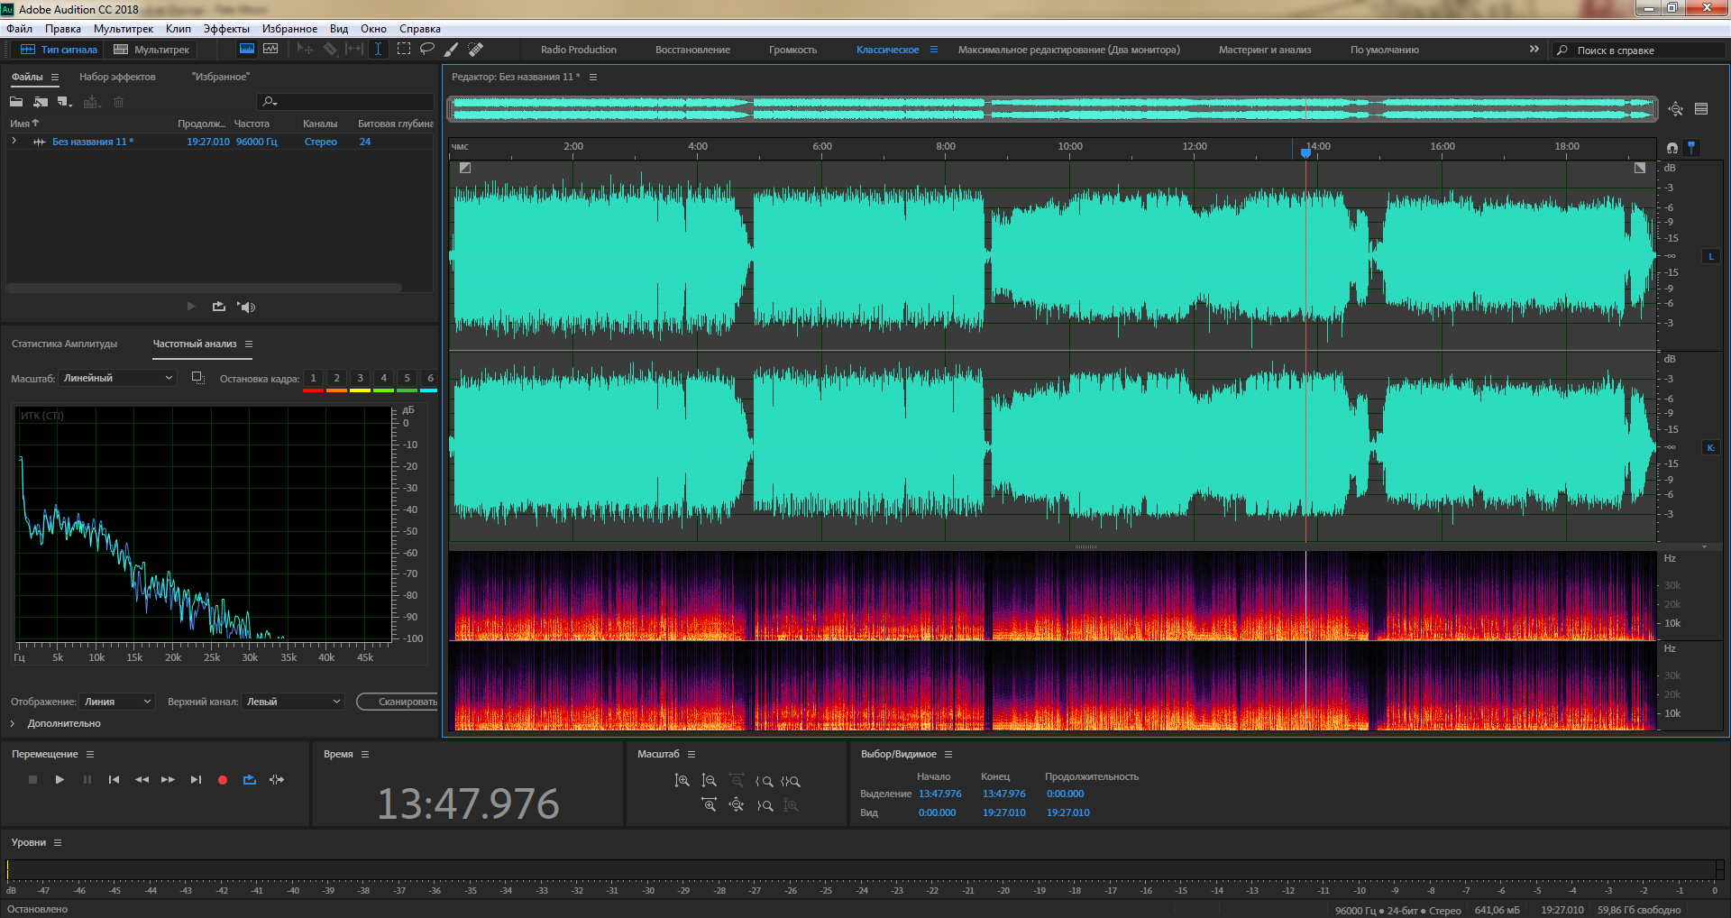Toggle loop playback button

(x=250, y=780)
